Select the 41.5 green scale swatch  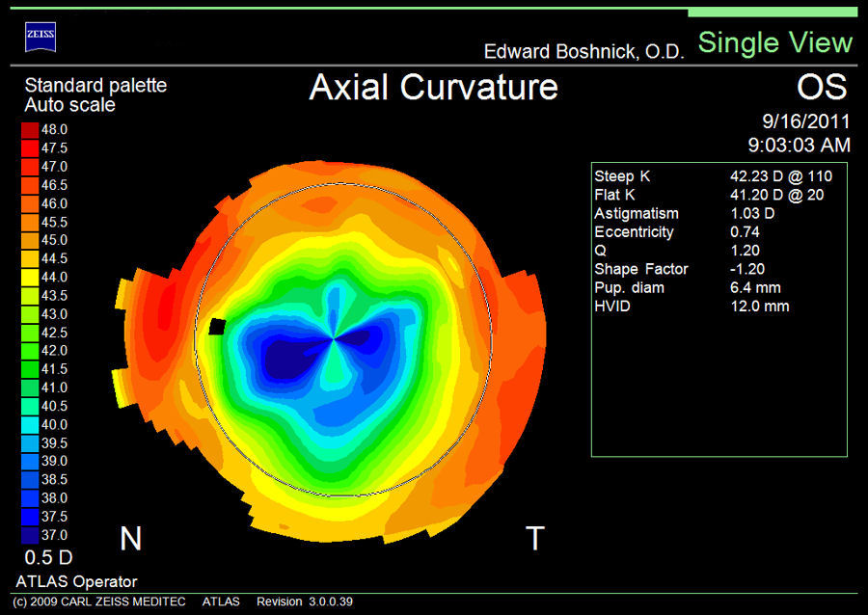[30, 368]
